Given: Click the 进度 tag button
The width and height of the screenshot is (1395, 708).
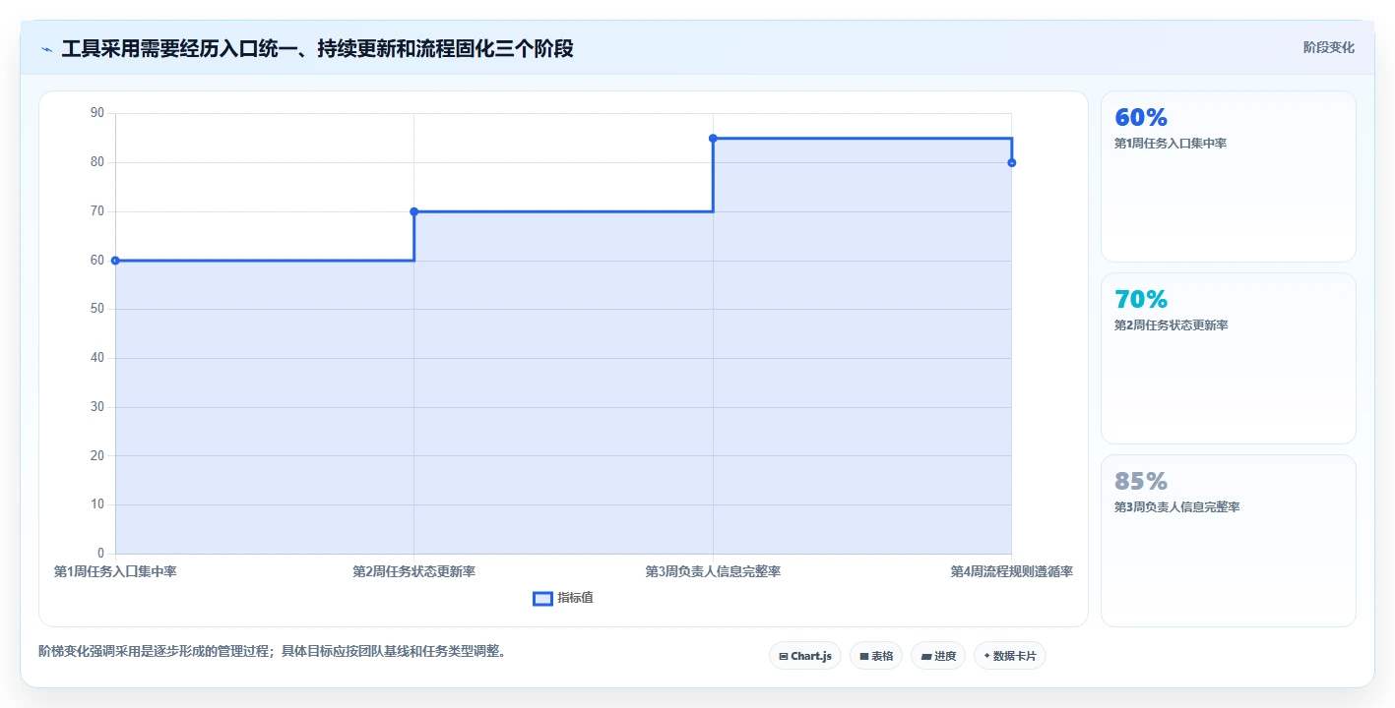Looking at the screenshot, I should (x=938, y=656).
